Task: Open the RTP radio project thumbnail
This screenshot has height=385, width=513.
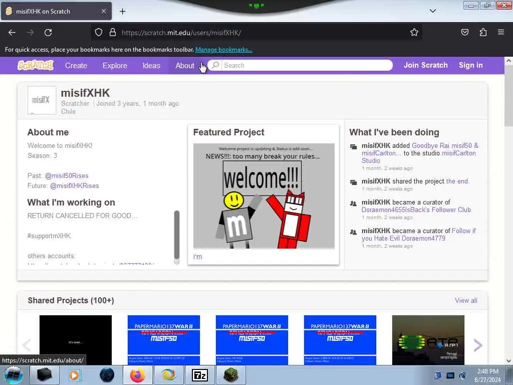Action: pyautogui.click(x=428, y=340)
